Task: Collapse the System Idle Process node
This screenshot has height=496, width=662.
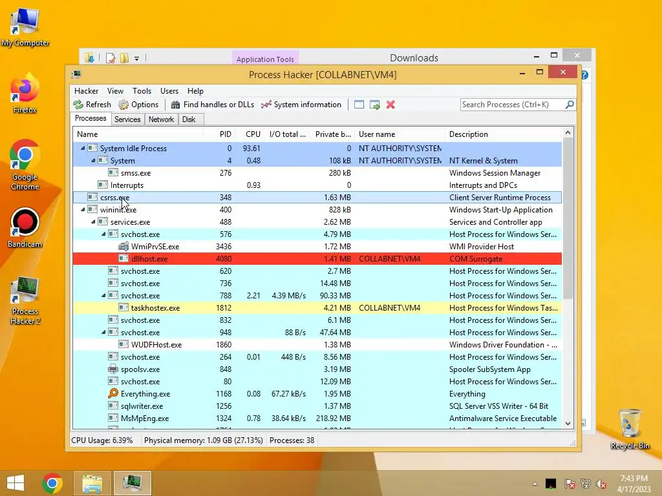Action: point(83,148)
